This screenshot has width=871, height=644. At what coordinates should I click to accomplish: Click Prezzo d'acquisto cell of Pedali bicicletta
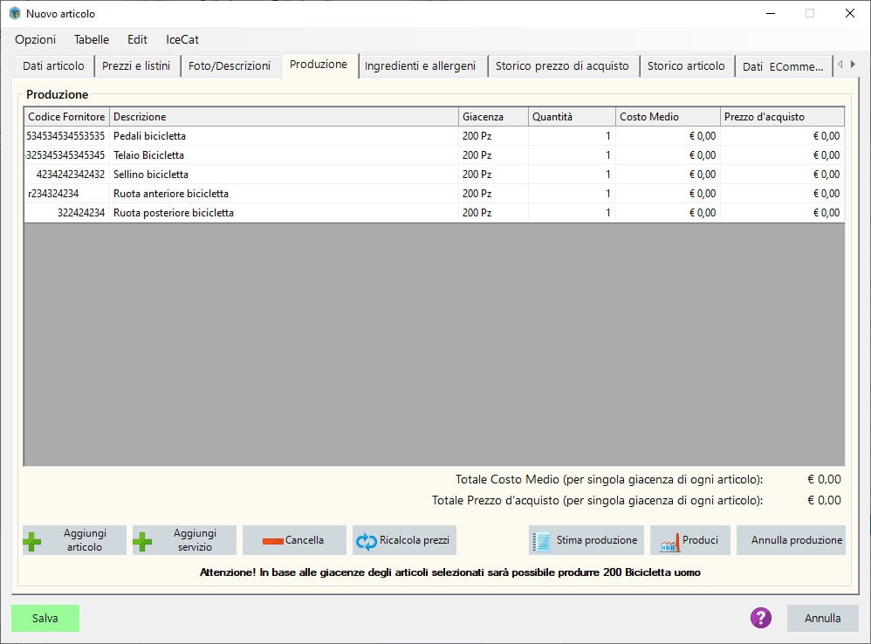(782, 136)
